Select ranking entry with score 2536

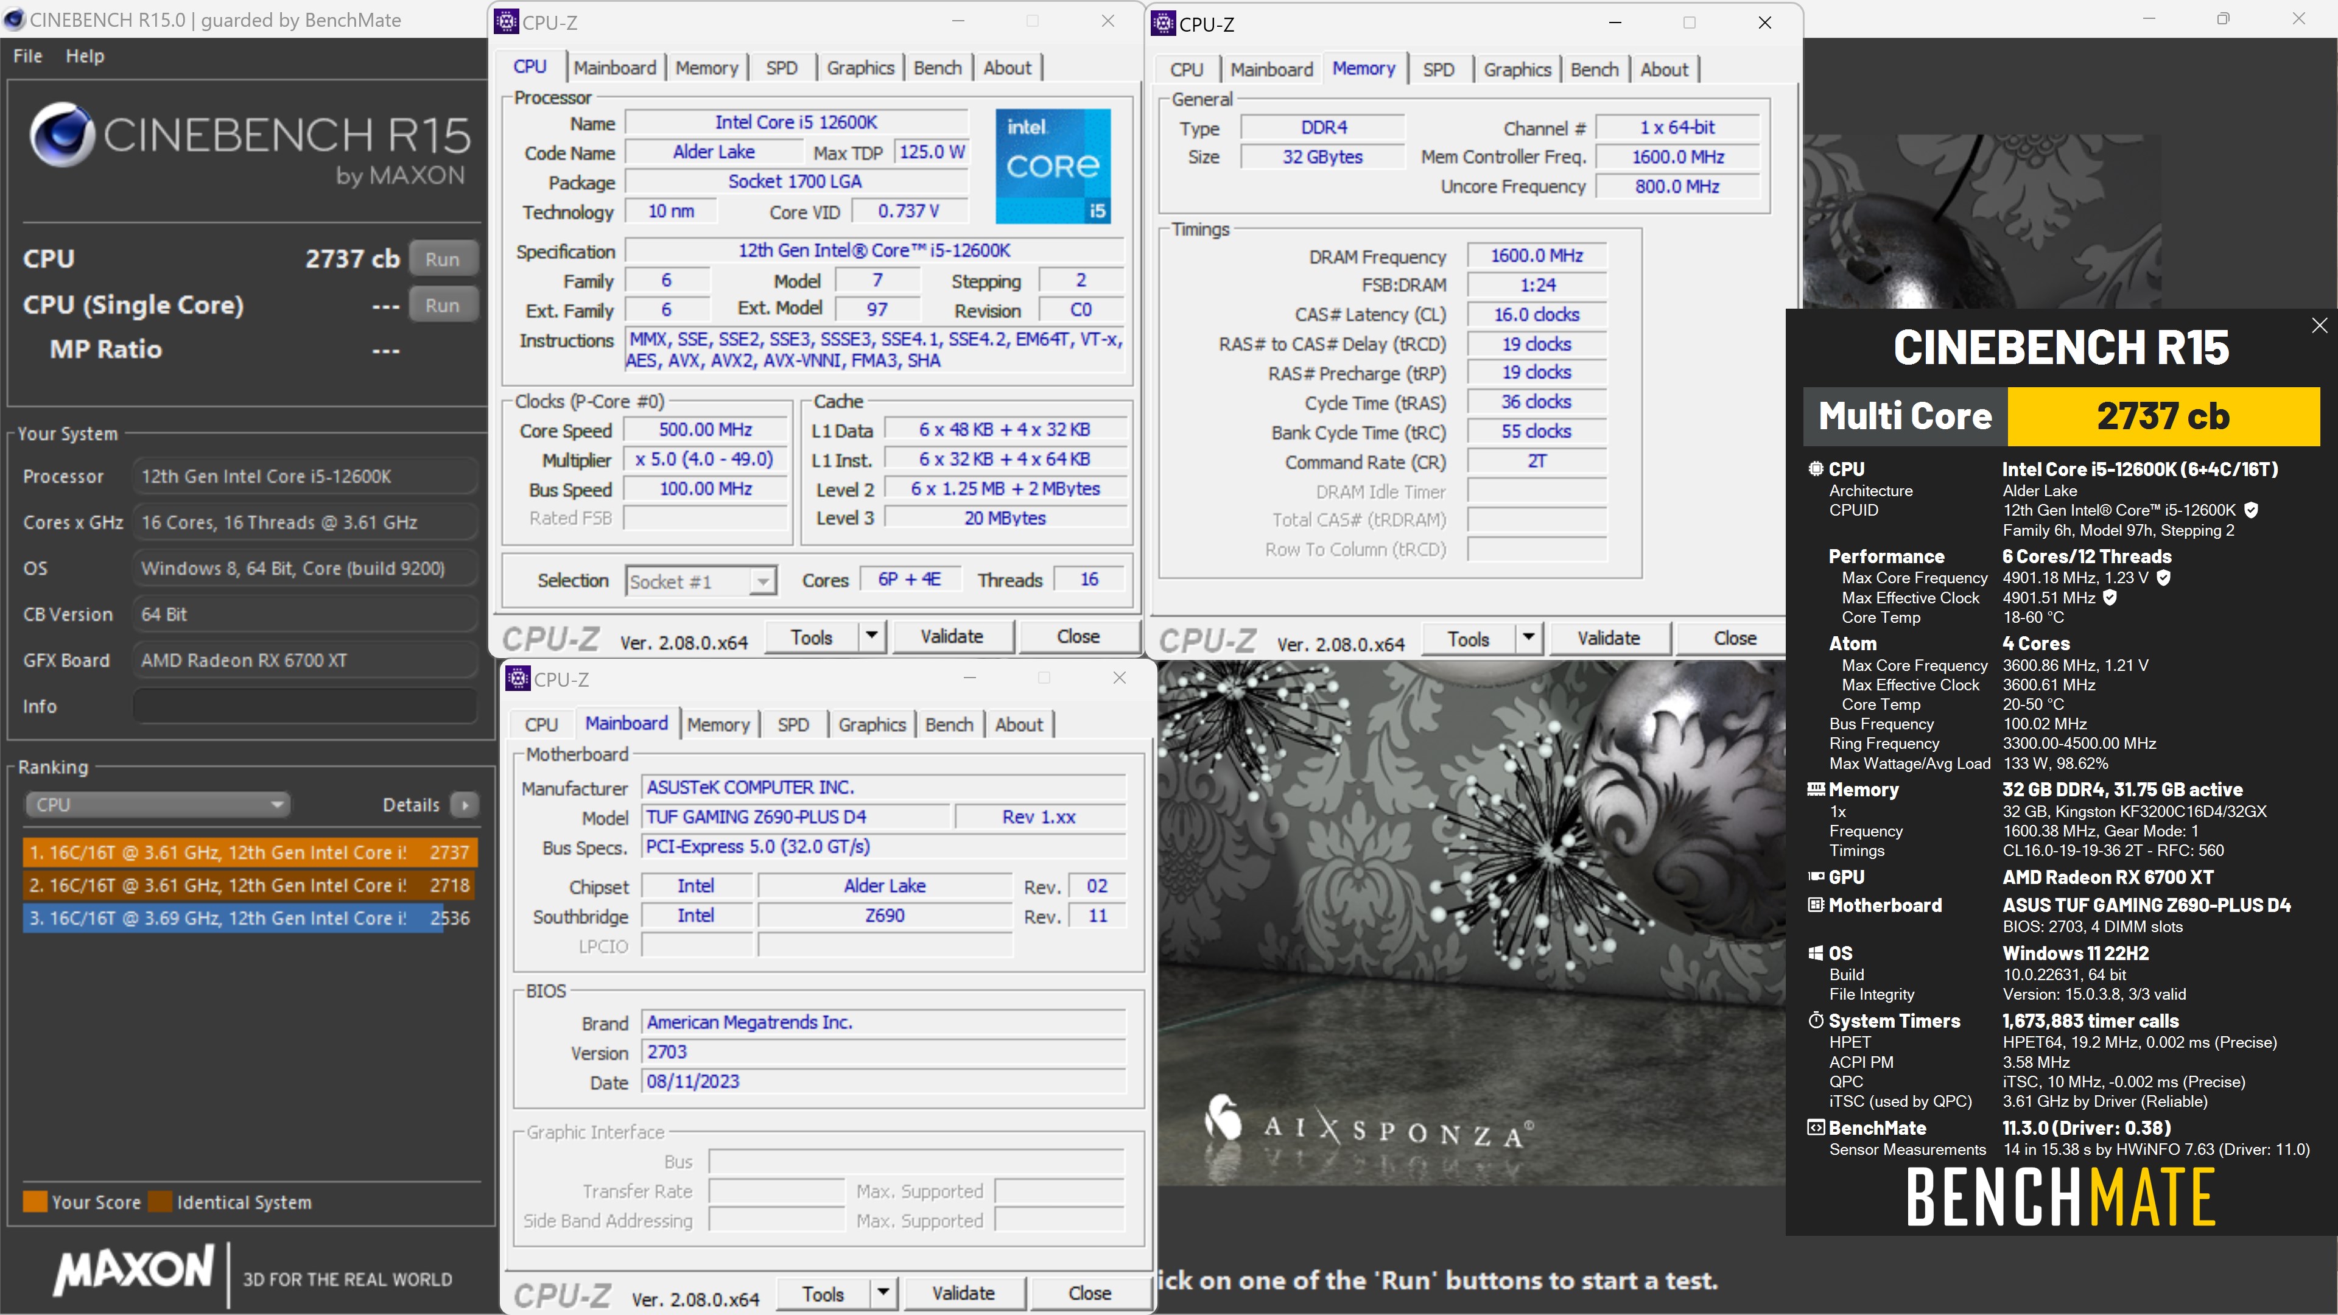250,917
